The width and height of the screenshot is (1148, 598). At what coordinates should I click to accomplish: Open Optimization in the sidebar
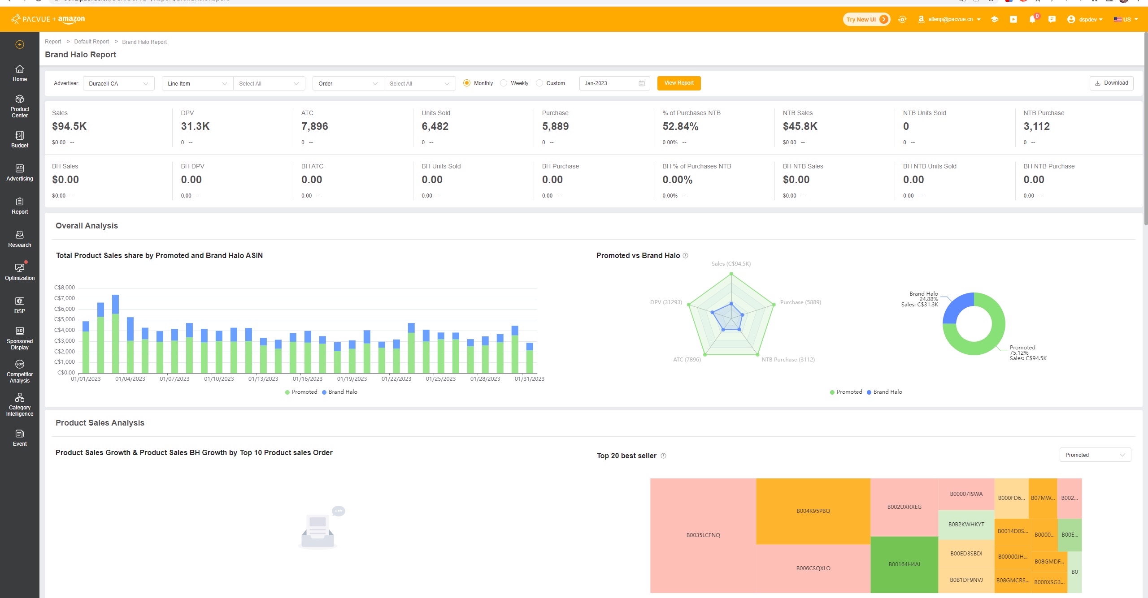pos(20,272)
